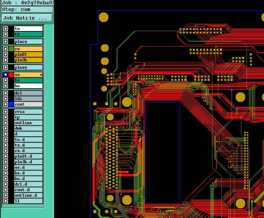This screenshot has height=218, width=264.
Task: Toggle the outline layer checkbox
Action: pyautogui.click(x=6, y=123)
